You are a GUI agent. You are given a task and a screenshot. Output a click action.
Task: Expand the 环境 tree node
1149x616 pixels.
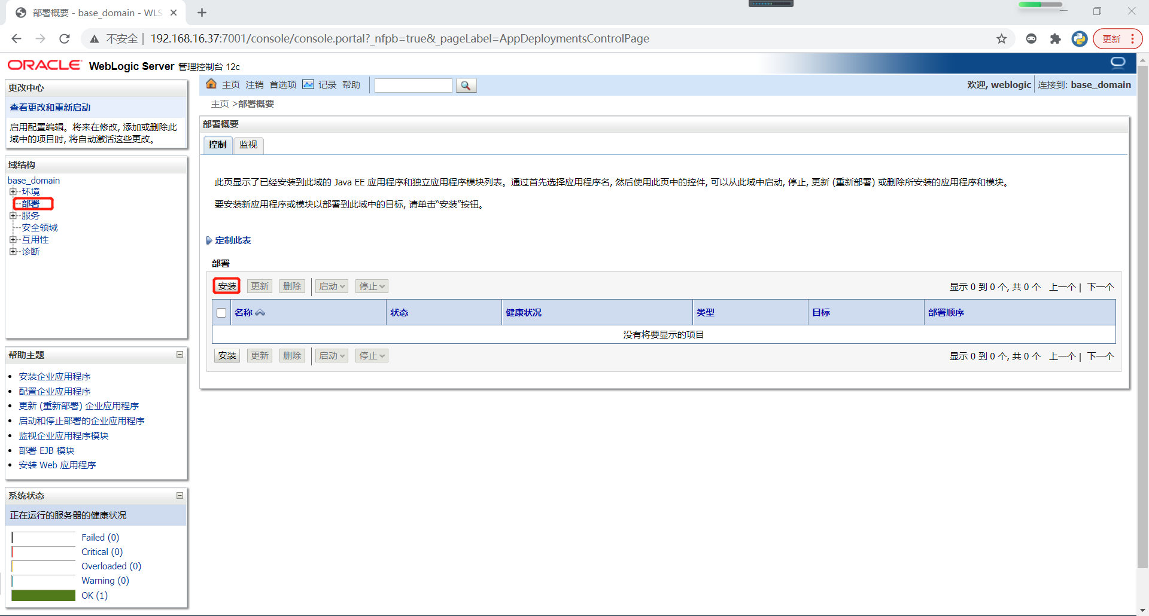(x=13, y=192)
